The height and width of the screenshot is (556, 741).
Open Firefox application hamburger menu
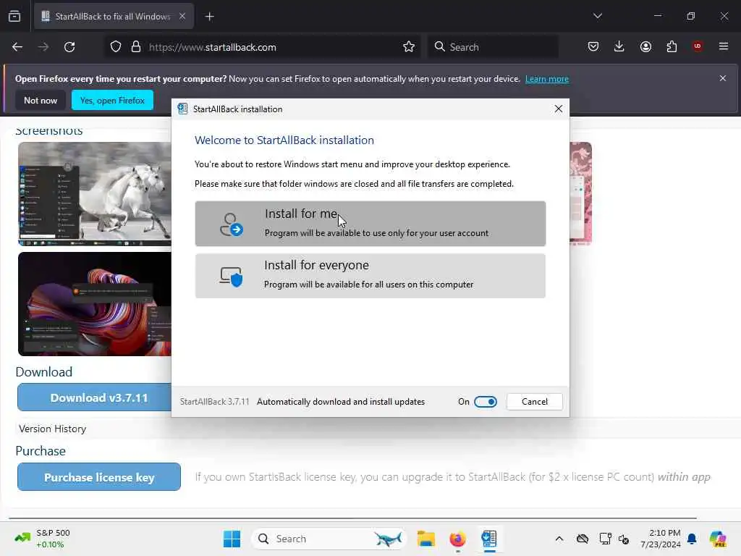coord(724,46)
